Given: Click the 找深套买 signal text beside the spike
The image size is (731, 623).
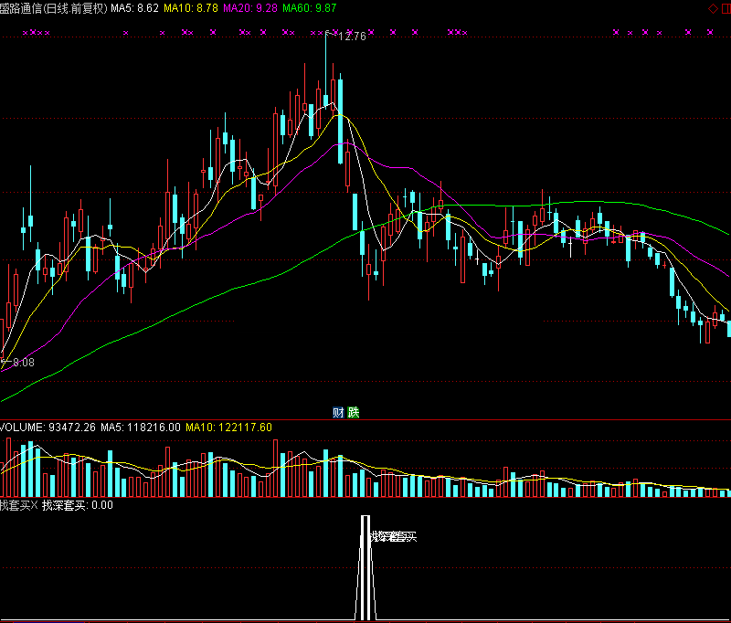Looking at the screenshot, I should [x=395, y=536].
